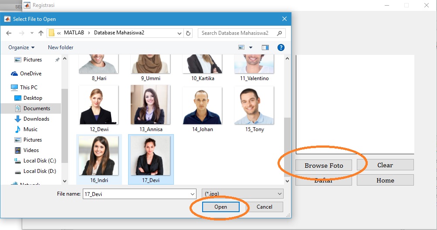Click the Up folder arrow
Viewport: 437px width, 230px height.
(41, 33)
